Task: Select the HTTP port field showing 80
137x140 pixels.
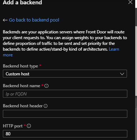Action: (65, 134)
